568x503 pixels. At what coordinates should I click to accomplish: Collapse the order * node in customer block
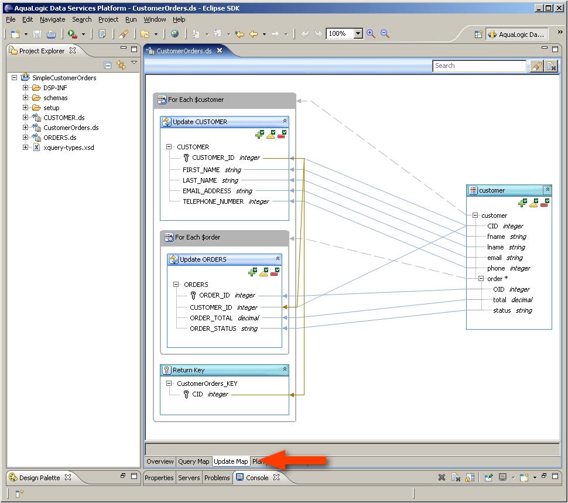(x=481, y=279)
